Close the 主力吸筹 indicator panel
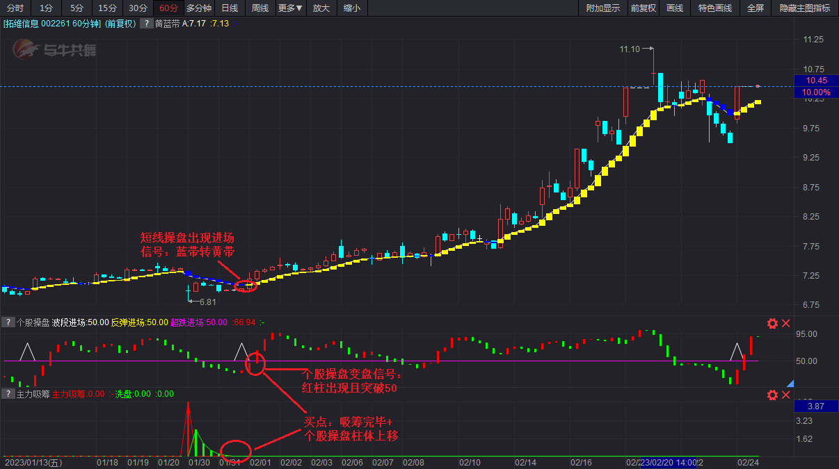Image resolution: width=839 pixels, height=469 pixels. click(x=786, y=395)
